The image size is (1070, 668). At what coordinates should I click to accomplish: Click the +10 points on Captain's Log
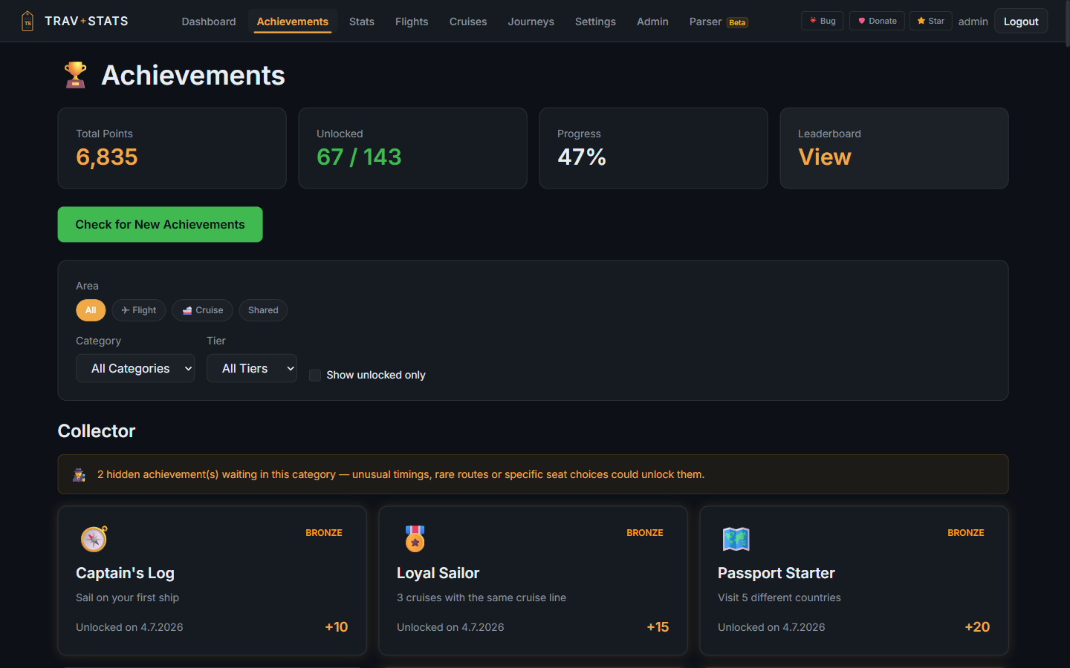pos(337,627)
